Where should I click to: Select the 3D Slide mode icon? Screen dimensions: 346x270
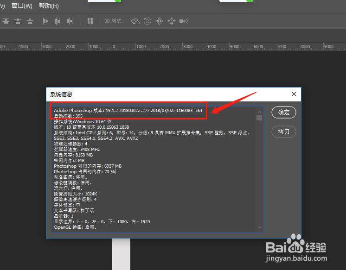click(x=172, y=21)
